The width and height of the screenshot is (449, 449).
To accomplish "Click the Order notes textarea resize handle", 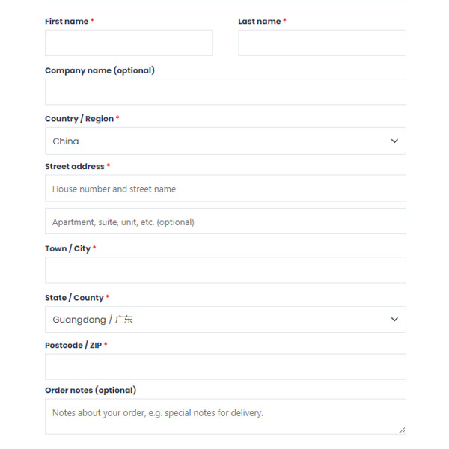I will (402, 430).
